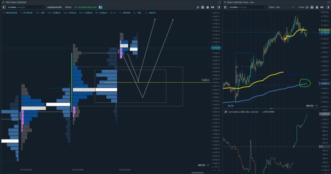The width and height of the screenshot is (331, 174).
Task: Zoom out with minus button on TPO Chart
Action: 215,170
